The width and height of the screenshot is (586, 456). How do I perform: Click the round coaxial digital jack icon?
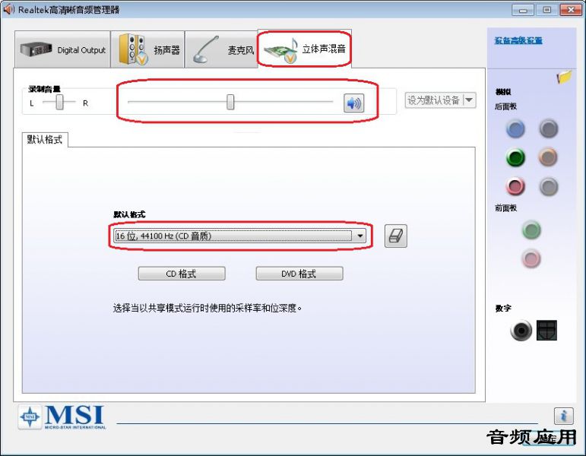click(521, 331)
